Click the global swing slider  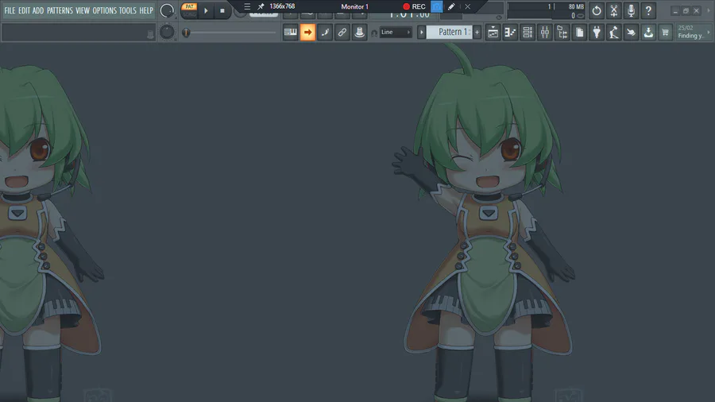click(230, 33)
